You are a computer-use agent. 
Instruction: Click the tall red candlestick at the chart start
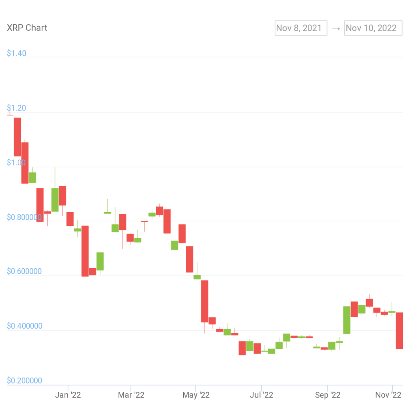(16, 136)
